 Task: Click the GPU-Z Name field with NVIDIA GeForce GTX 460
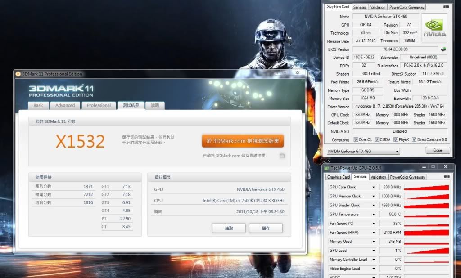386,17
